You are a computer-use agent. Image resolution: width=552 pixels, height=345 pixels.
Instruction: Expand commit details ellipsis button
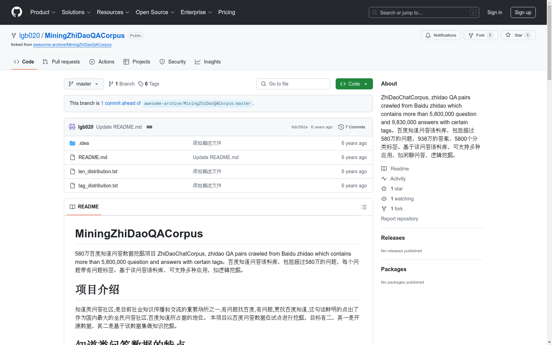(x=149, y=127)
